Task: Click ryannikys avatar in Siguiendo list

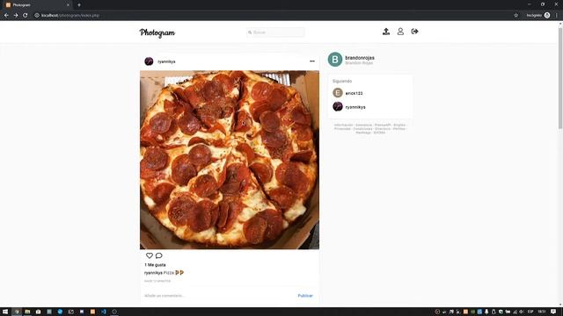Action: pos(338,106)
